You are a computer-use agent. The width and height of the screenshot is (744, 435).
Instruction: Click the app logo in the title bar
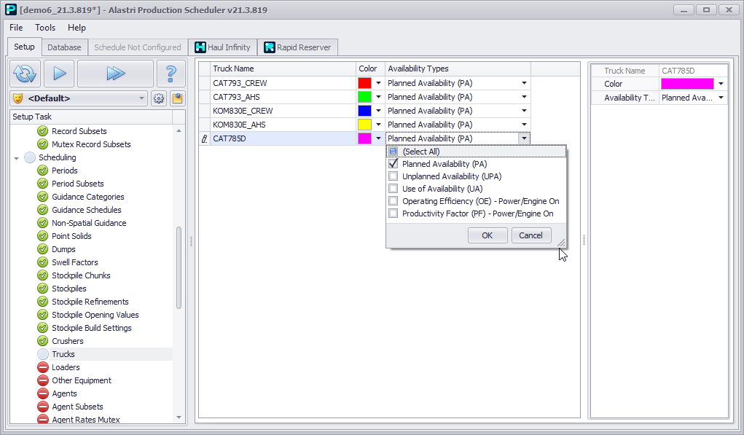click(10, 9)
